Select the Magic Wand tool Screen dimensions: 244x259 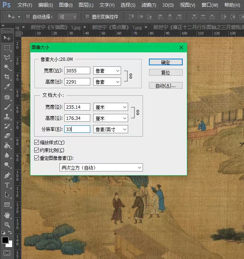tap(7, 67)
